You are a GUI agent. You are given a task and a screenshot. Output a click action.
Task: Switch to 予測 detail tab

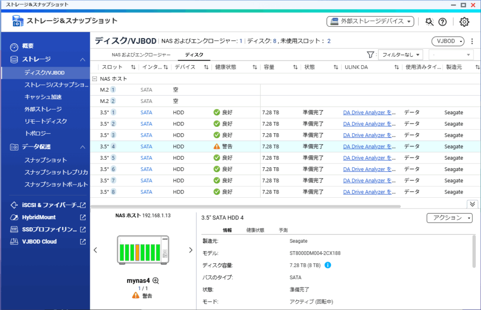tap(283, 230)
